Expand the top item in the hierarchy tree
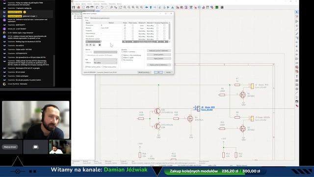314x177 pixels. click(73, 14)
